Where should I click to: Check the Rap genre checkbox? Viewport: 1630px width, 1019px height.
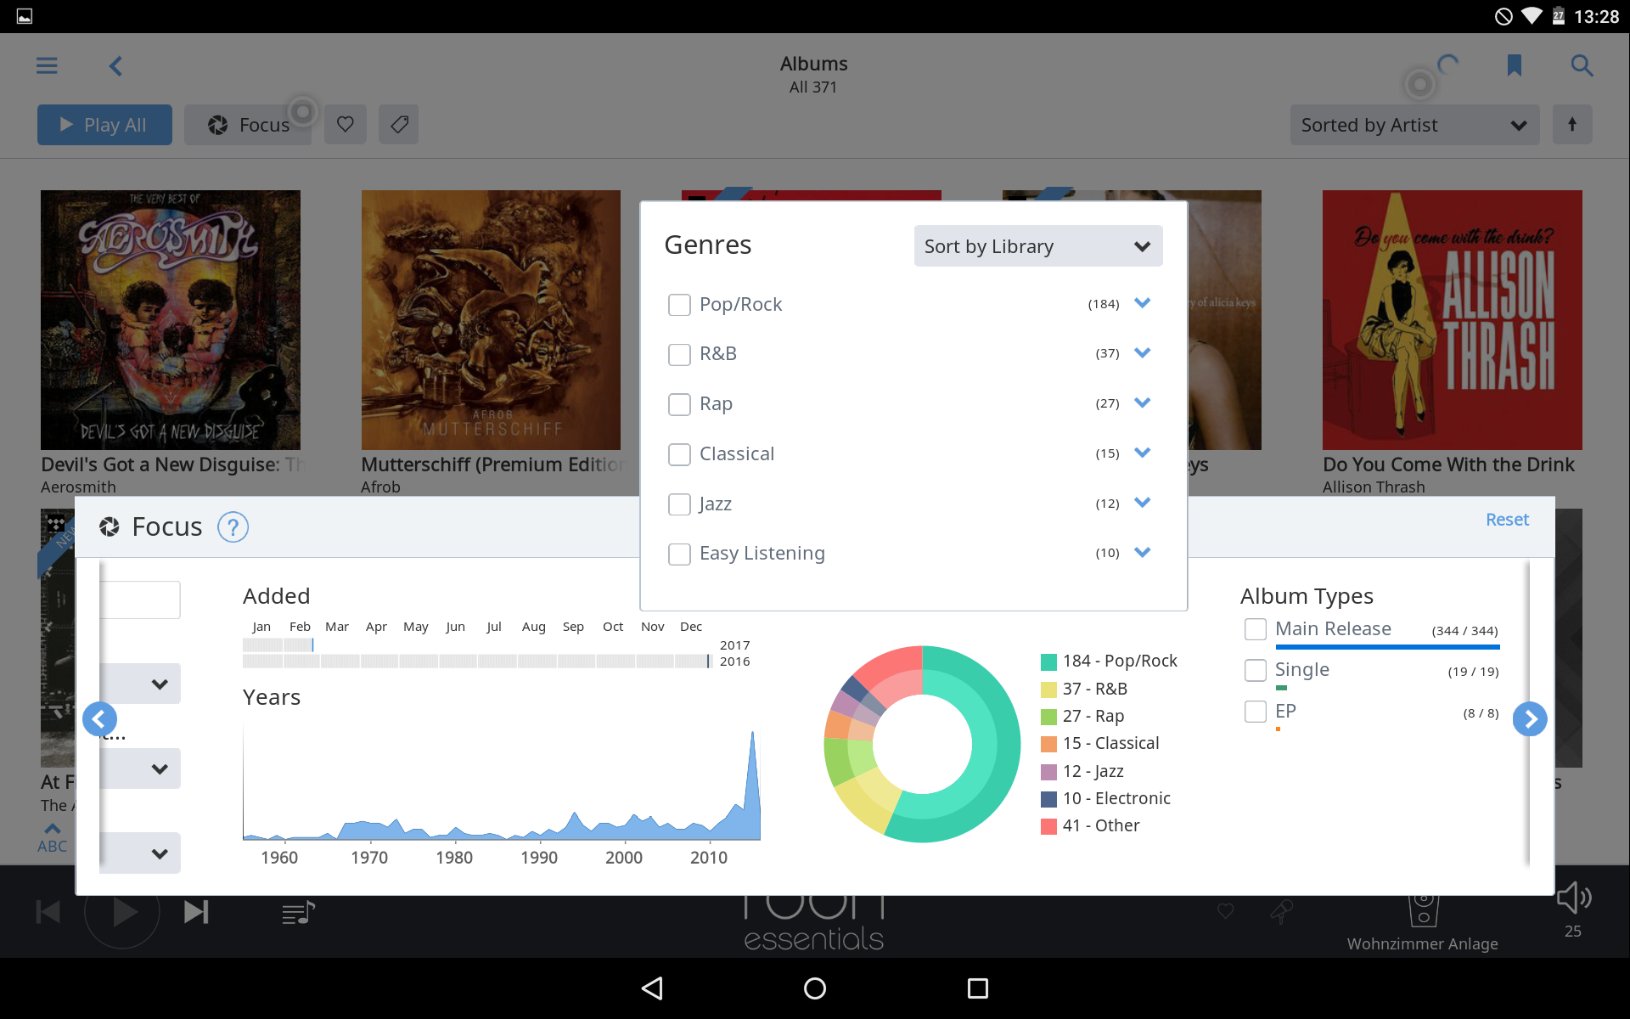[x=679, y=404]
